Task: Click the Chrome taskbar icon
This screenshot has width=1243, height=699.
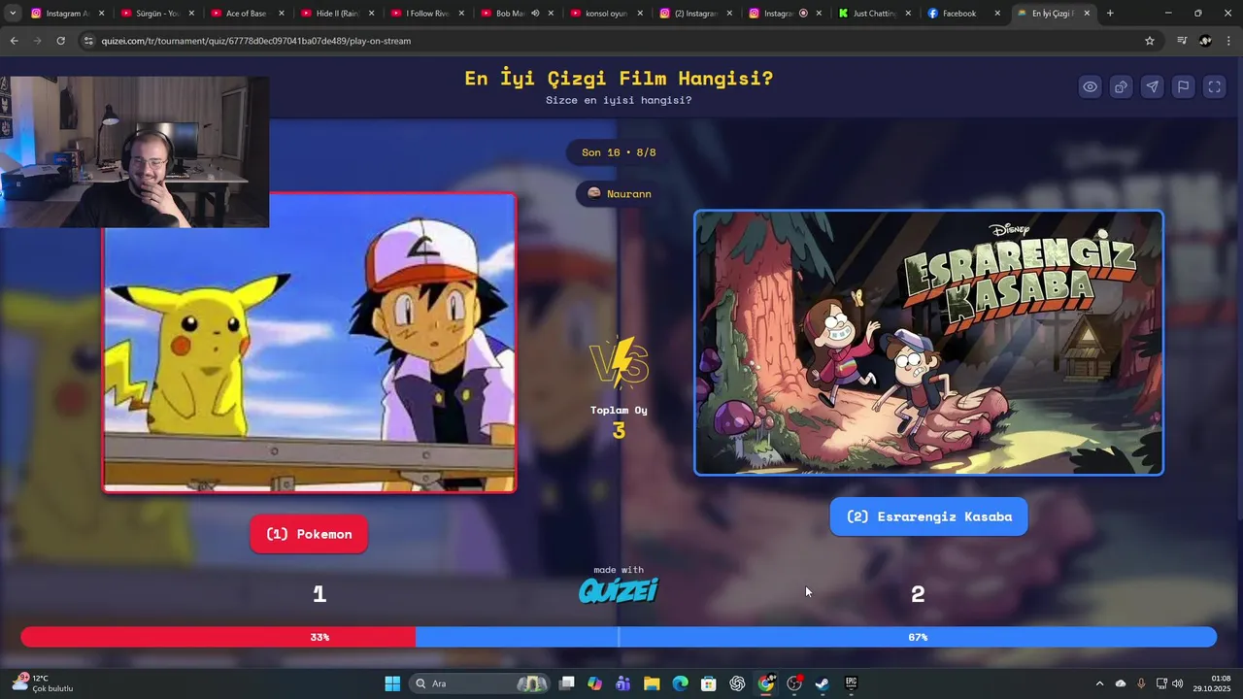Action: (x=766, y=683)
